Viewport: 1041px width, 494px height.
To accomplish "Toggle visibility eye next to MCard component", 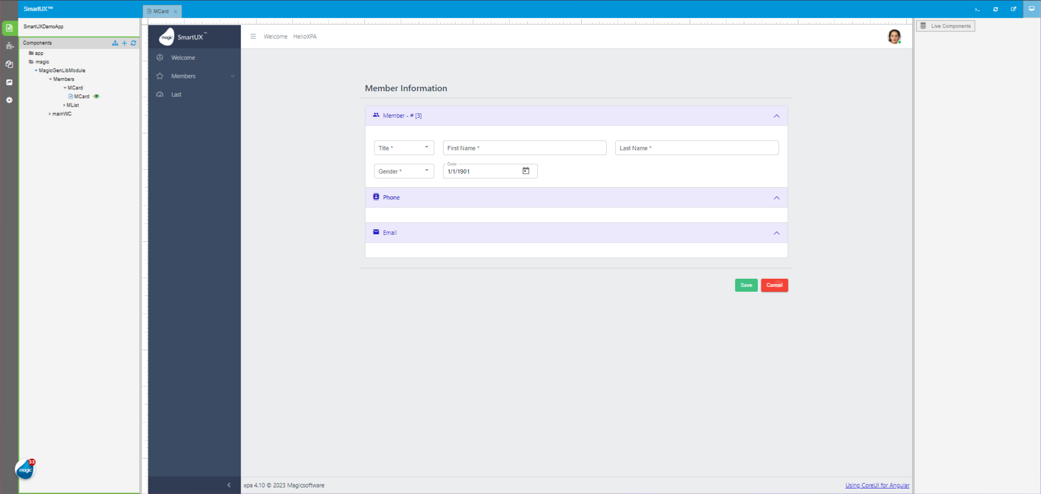I will click(97, 96).
